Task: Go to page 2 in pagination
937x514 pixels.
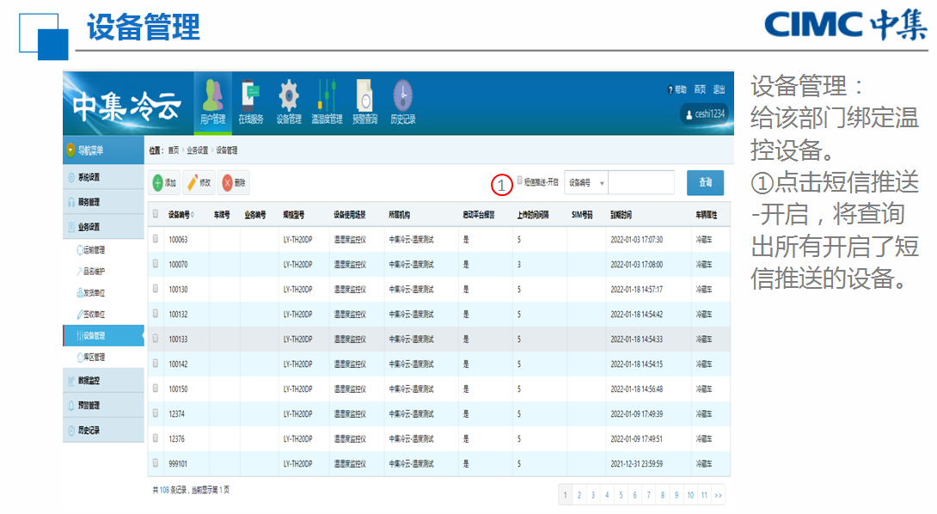Action: [x=579, y=495]
